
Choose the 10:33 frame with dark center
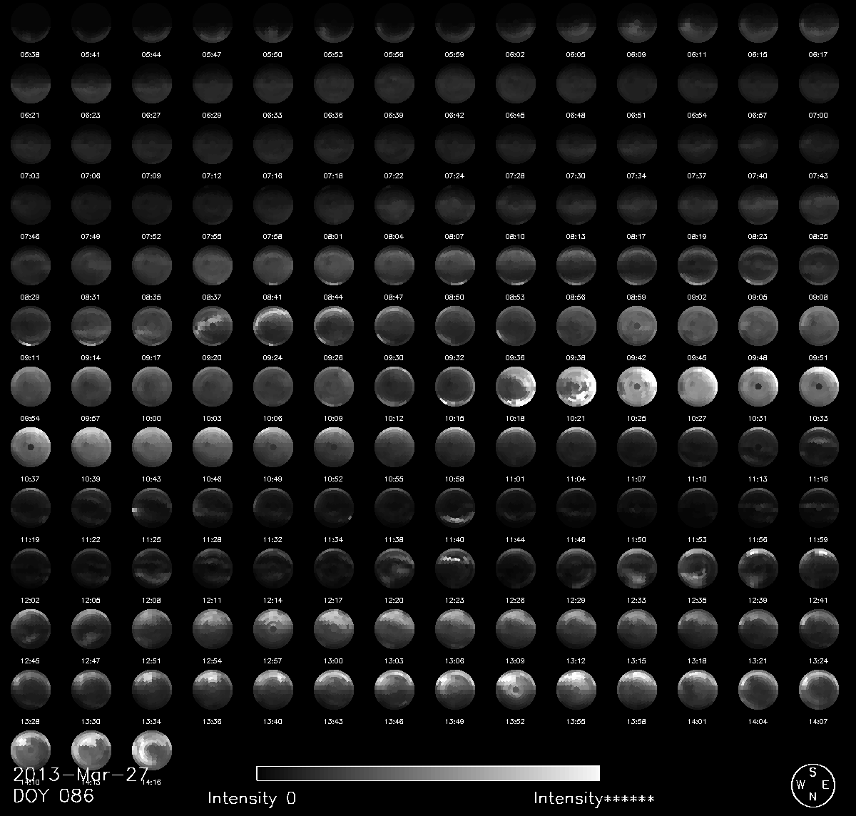point(819,388)
